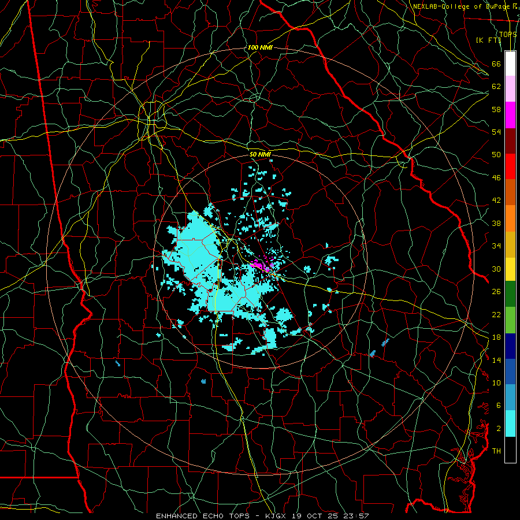Click the "ENHANCED ECHO TOPS" caption text
Viewport: 520px width, 520px height.
(203, 516)
